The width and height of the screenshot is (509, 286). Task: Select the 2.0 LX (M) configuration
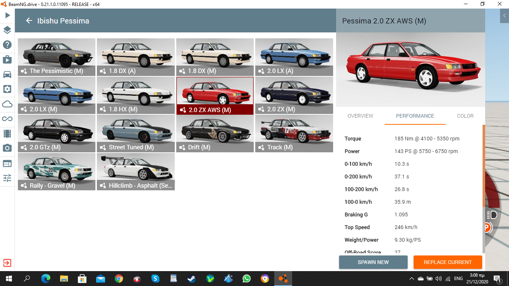pyautogui.click(x=57, y=95)
